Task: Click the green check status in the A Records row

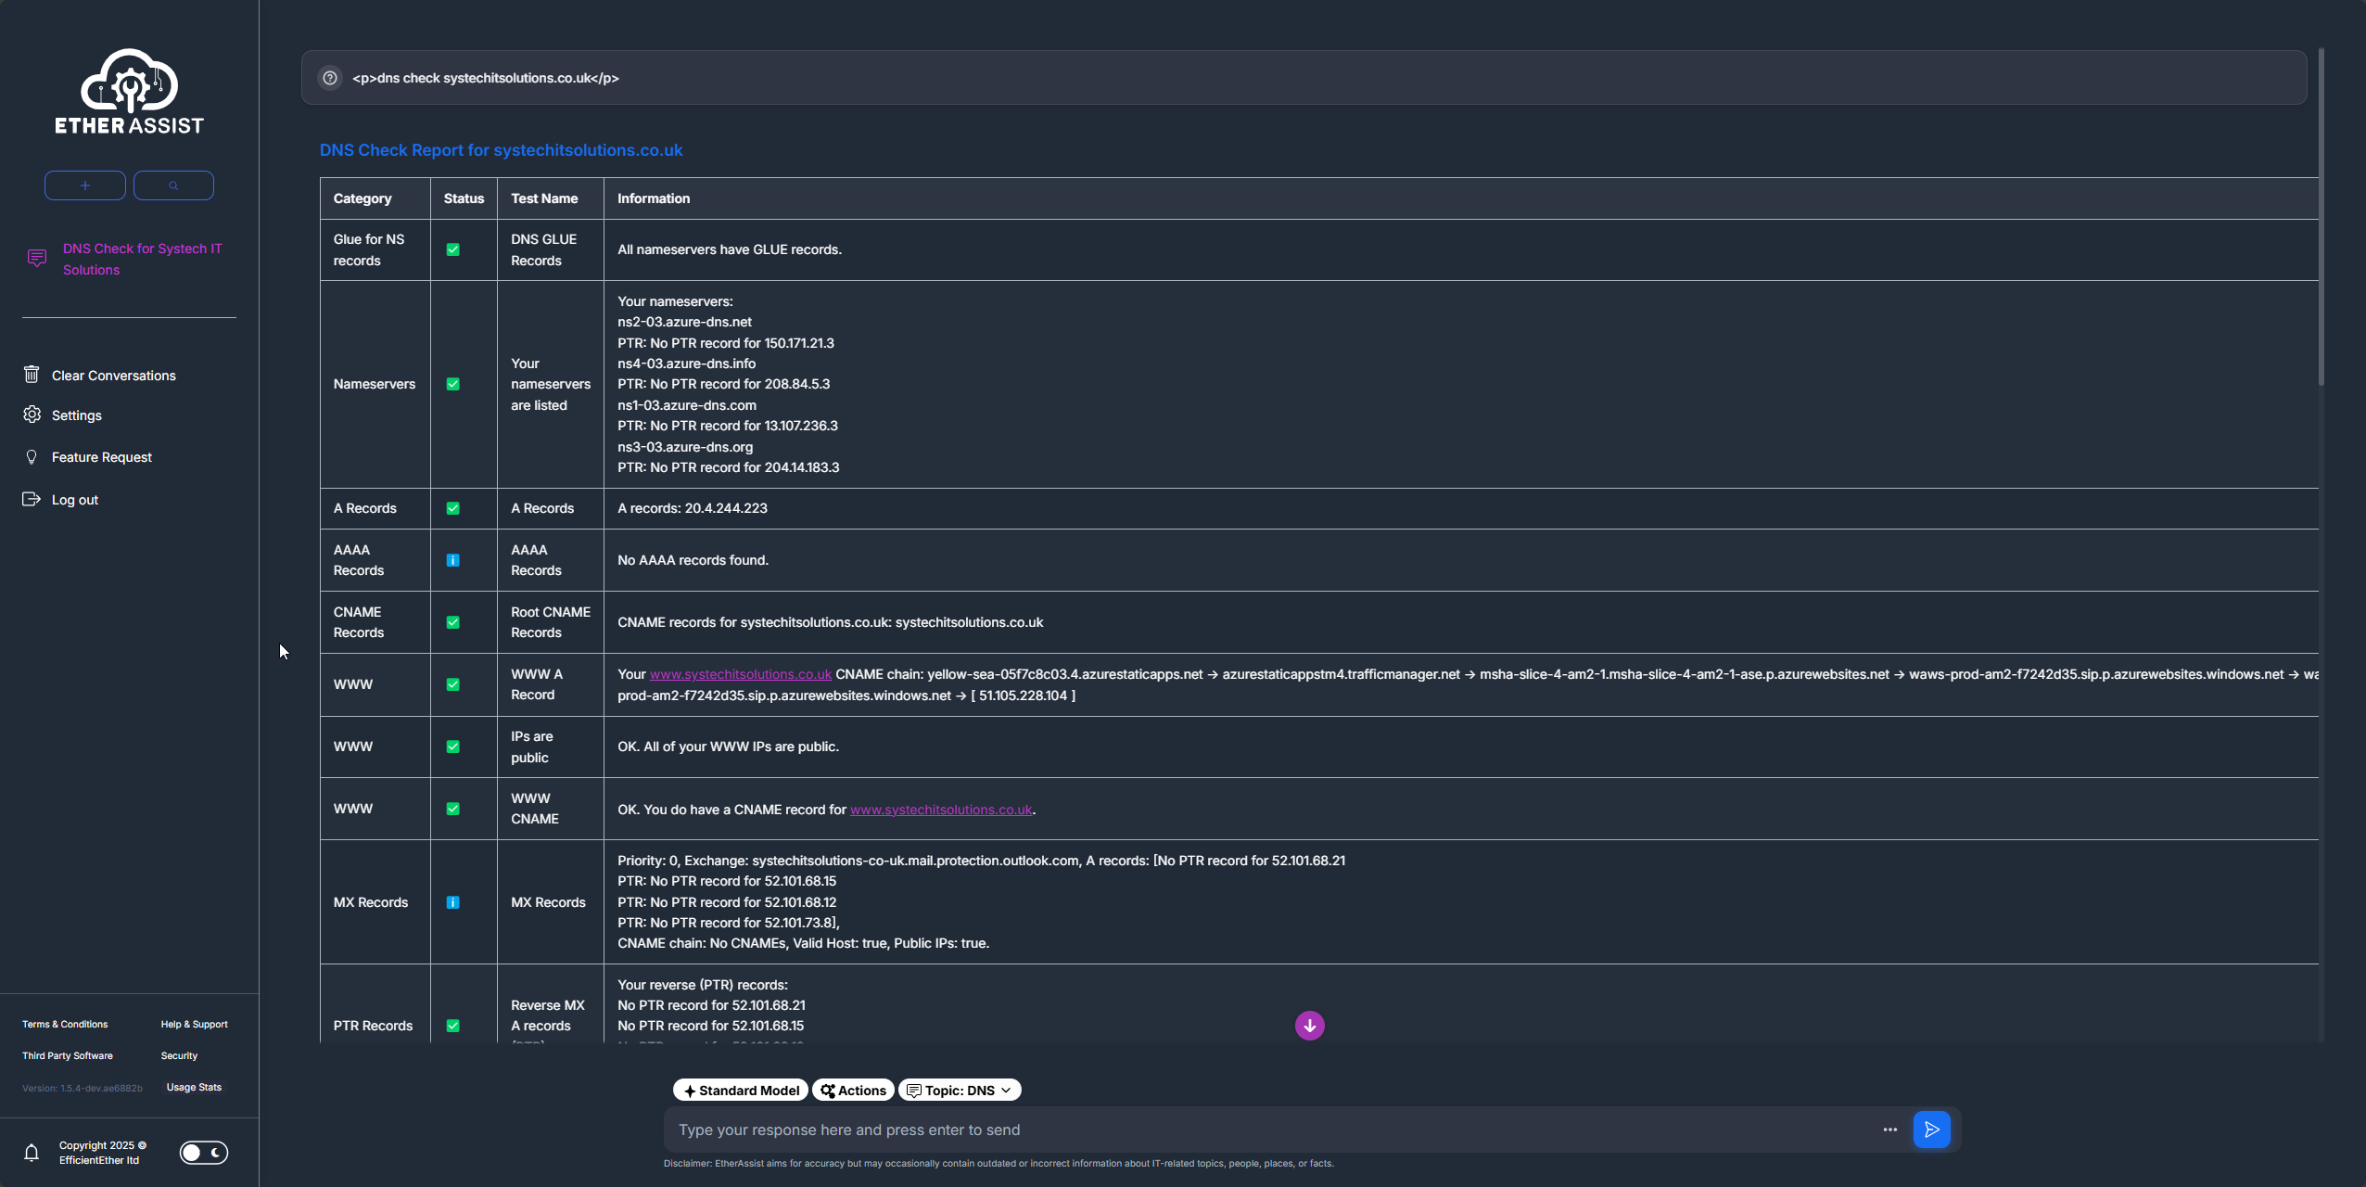Action: [x=452, y=508]
